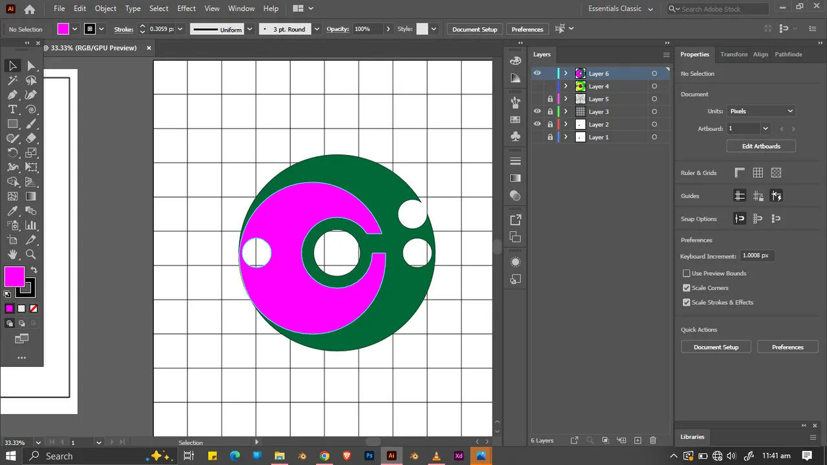Screen dimensions: 827x465
Task: Enable Use Preview Bounds checkbox
Action: coord(687,273)
